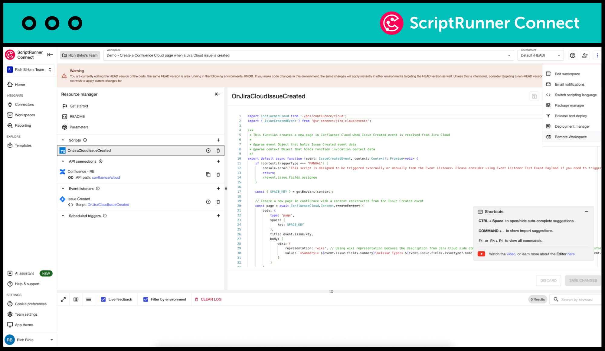Collapse the API connections section

click(63, 161)
